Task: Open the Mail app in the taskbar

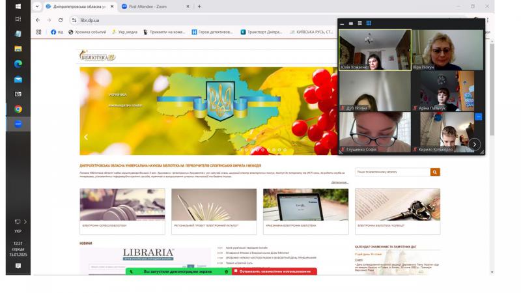Action: click(x=18, y=79)
